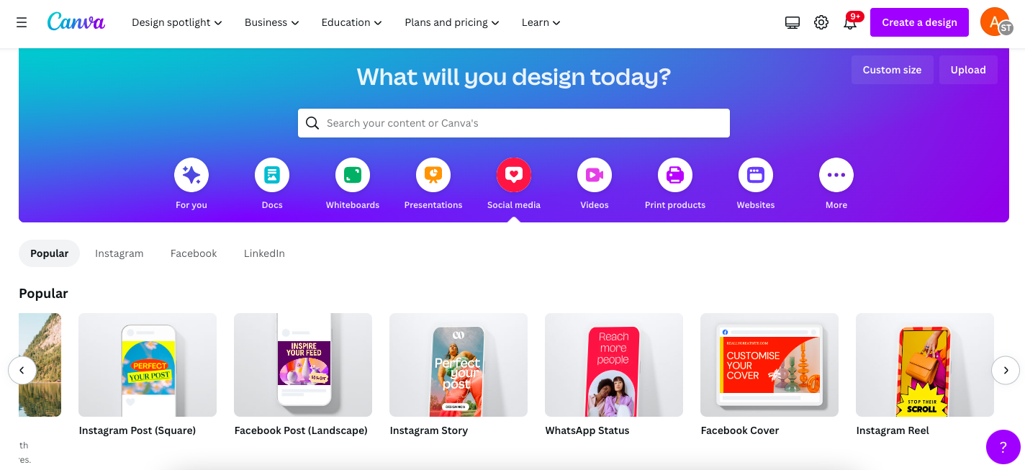Expand the Design spotlight dropdown
The height and width of the screenshot is (470, 1025).
click(177, 22)
